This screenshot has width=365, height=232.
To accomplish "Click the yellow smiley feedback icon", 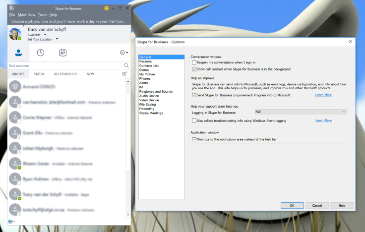I will coord(107,8).
